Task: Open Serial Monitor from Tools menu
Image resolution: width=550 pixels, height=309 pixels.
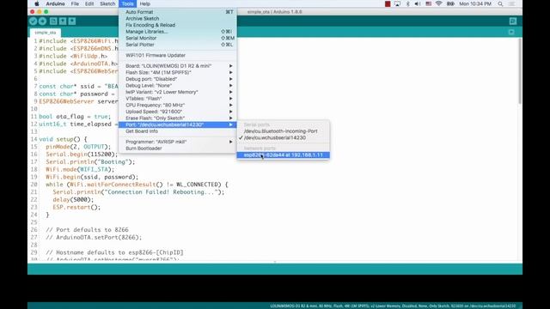Action: click(178, 38)
